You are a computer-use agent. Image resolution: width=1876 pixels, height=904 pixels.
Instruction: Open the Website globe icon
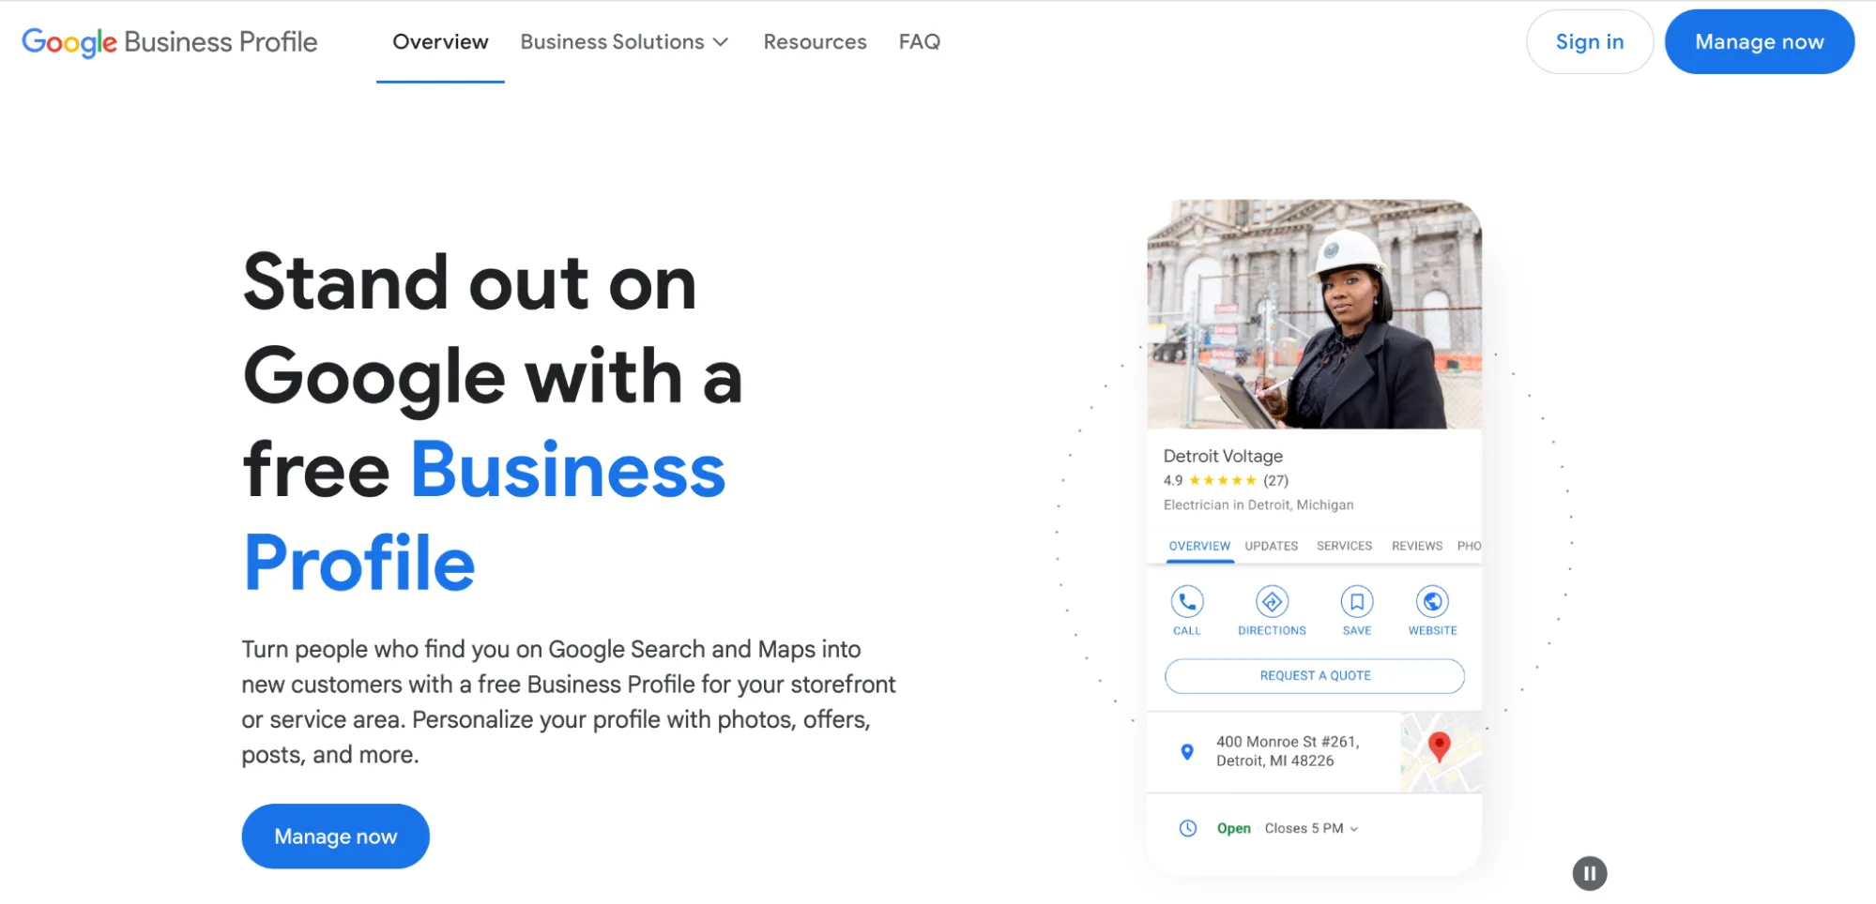tap(1431, 603)
